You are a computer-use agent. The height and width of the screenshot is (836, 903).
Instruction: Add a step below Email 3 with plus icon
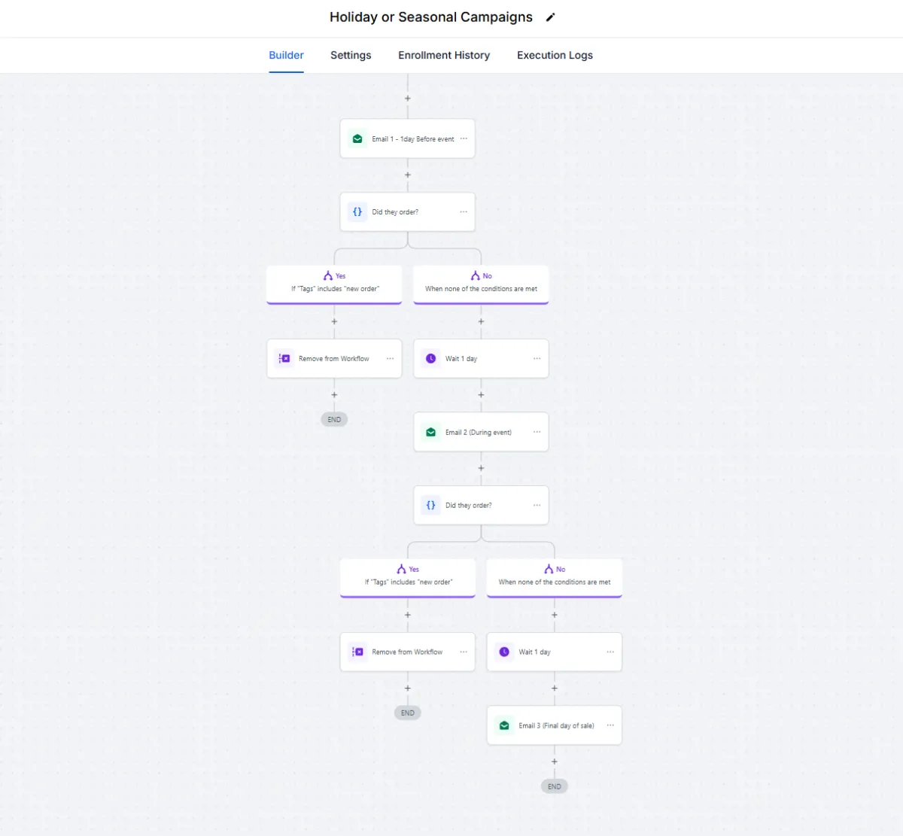coord(555,762)
